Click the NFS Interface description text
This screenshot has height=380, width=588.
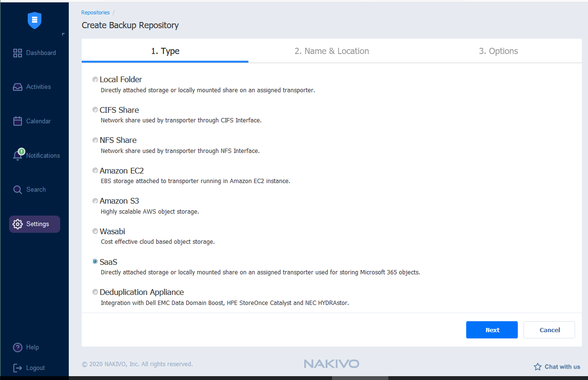coord(180,151)
